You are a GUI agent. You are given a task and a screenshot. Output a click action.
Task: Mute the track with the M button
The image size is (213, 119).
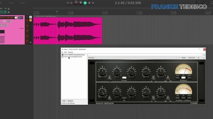pos(31,17)
